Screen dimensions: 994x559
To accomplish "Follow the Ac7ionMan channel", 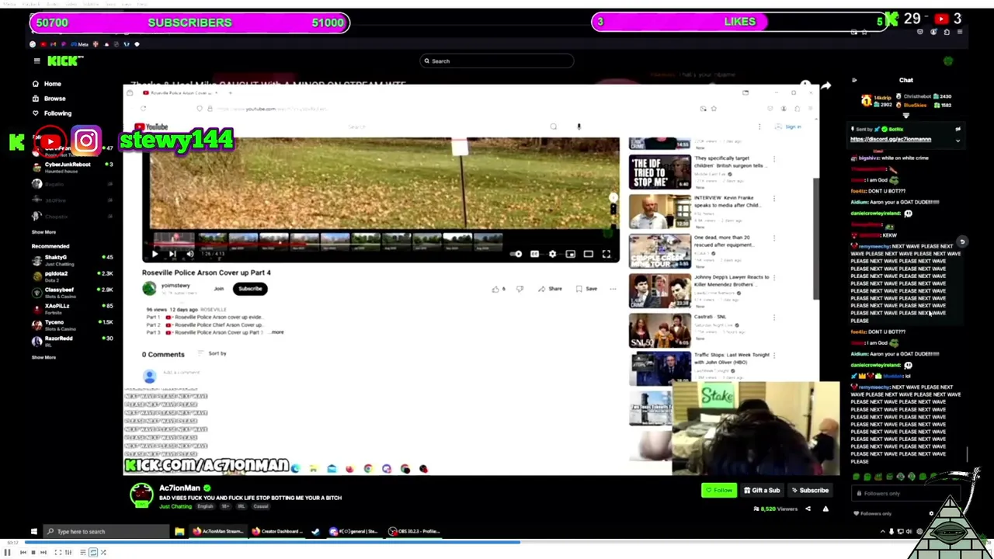I will tap(719, 491).
